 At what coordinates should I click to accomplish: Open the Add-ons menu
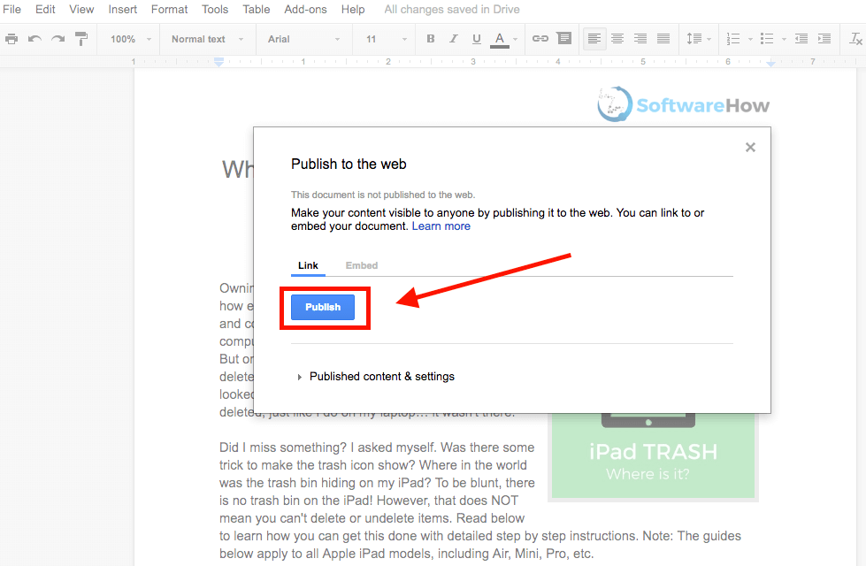tap(303, 10)
